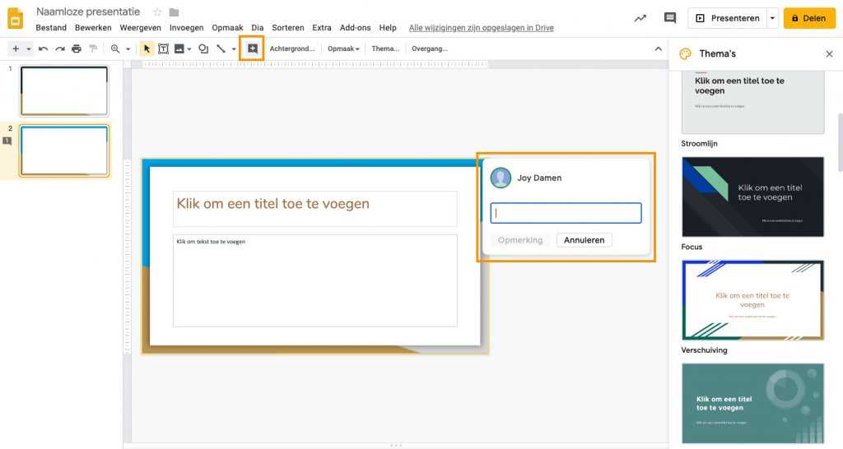This screenshot has height=449, width=843.
Task: Select the teal theme at bottom of panel
Action: 752,403
